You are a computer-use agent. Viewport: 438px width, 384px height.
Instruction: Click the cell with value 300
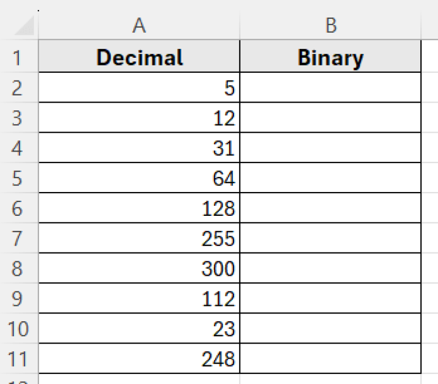coord(139,269)
